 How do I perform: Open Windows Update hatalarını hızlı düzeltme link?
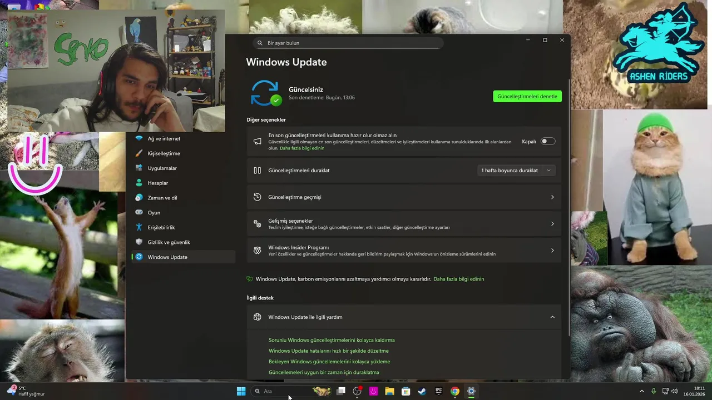pyautogui.click(x=329, y=351)
